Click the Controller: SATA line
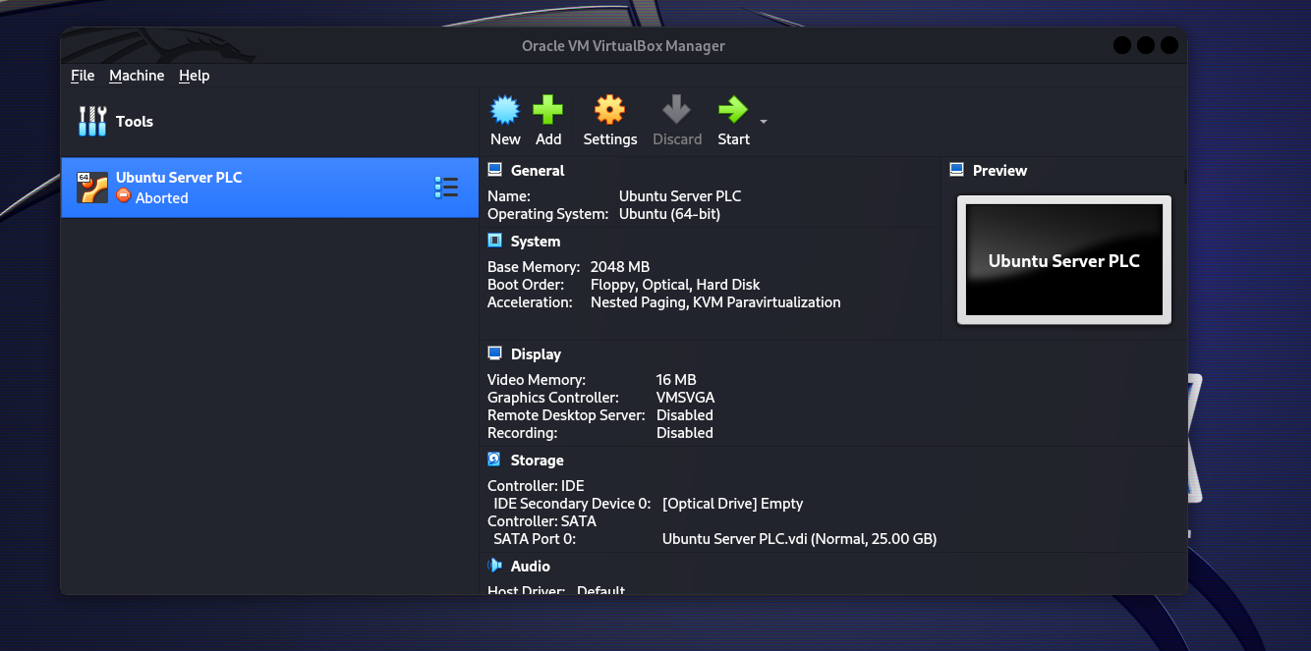1311x651 pixels. coord(541,521)
